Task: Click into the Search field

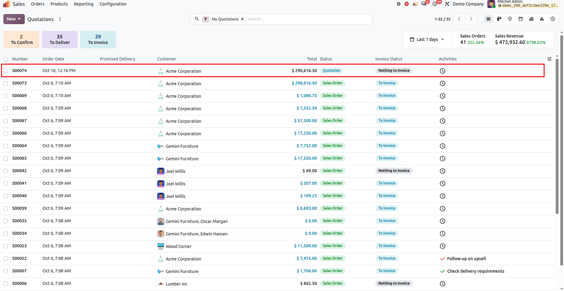Action: point(308,19)
